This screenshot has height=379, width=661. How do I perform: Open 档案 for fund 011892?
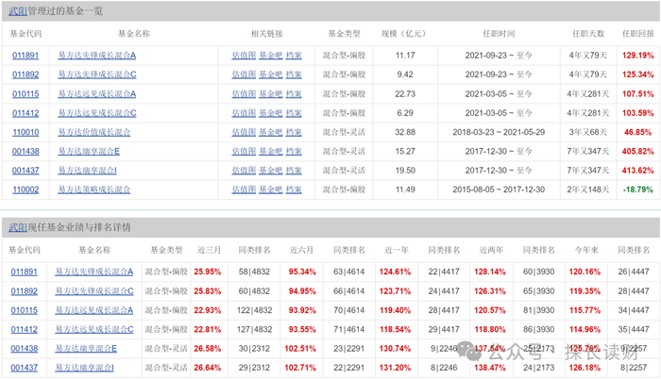point(294,74)
